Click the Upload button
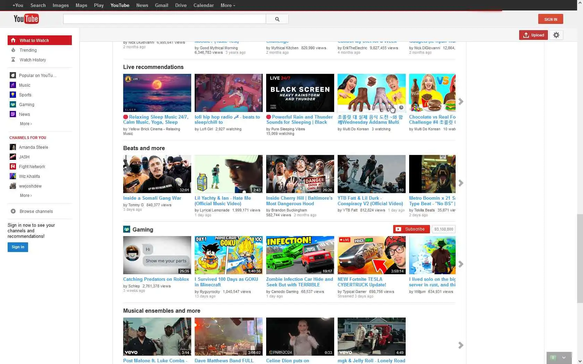Viewport: 583px width, 364px height. [x=533, y=35]
